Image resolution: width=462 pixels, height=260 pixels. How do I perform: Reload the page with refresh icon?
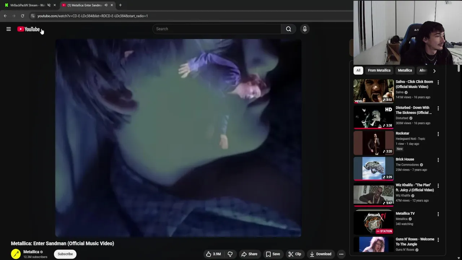22,16
